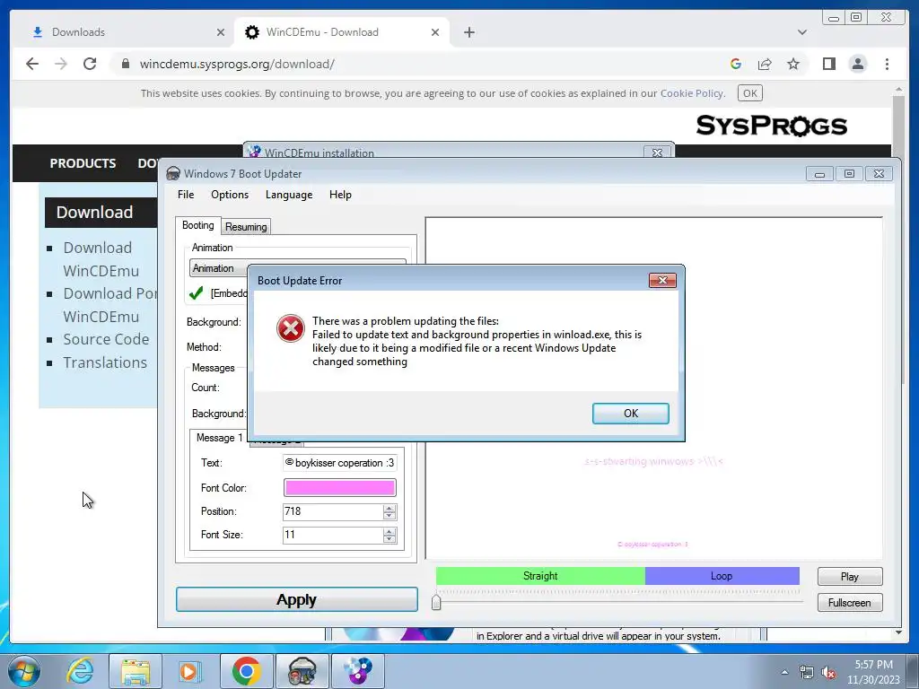Click the Google icon in address bar

736,64
